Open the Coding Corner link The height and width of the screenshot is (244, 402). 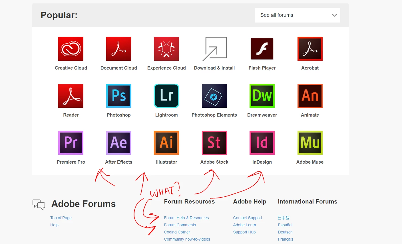click(177, 232)
